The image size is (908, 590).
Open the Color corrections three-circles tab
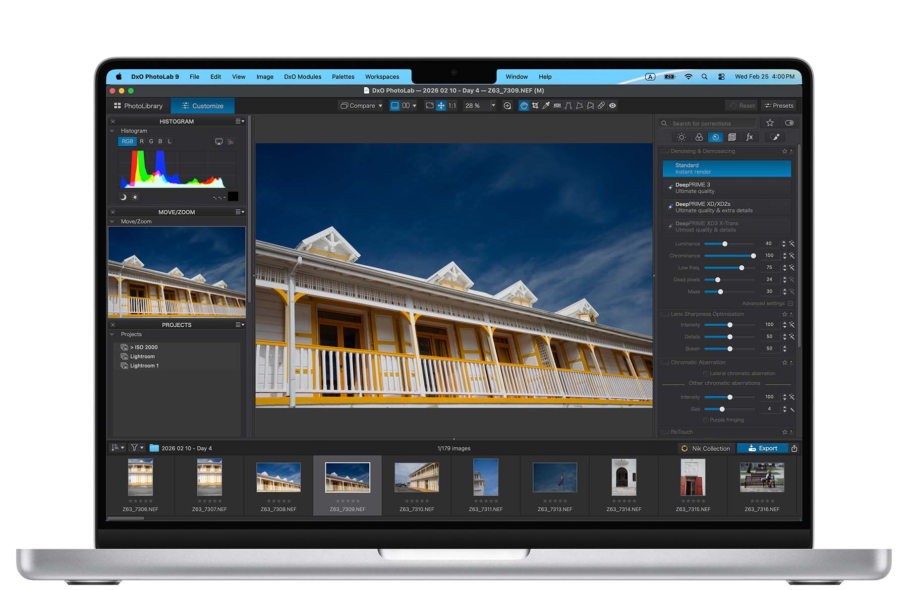tap(699, 137)
